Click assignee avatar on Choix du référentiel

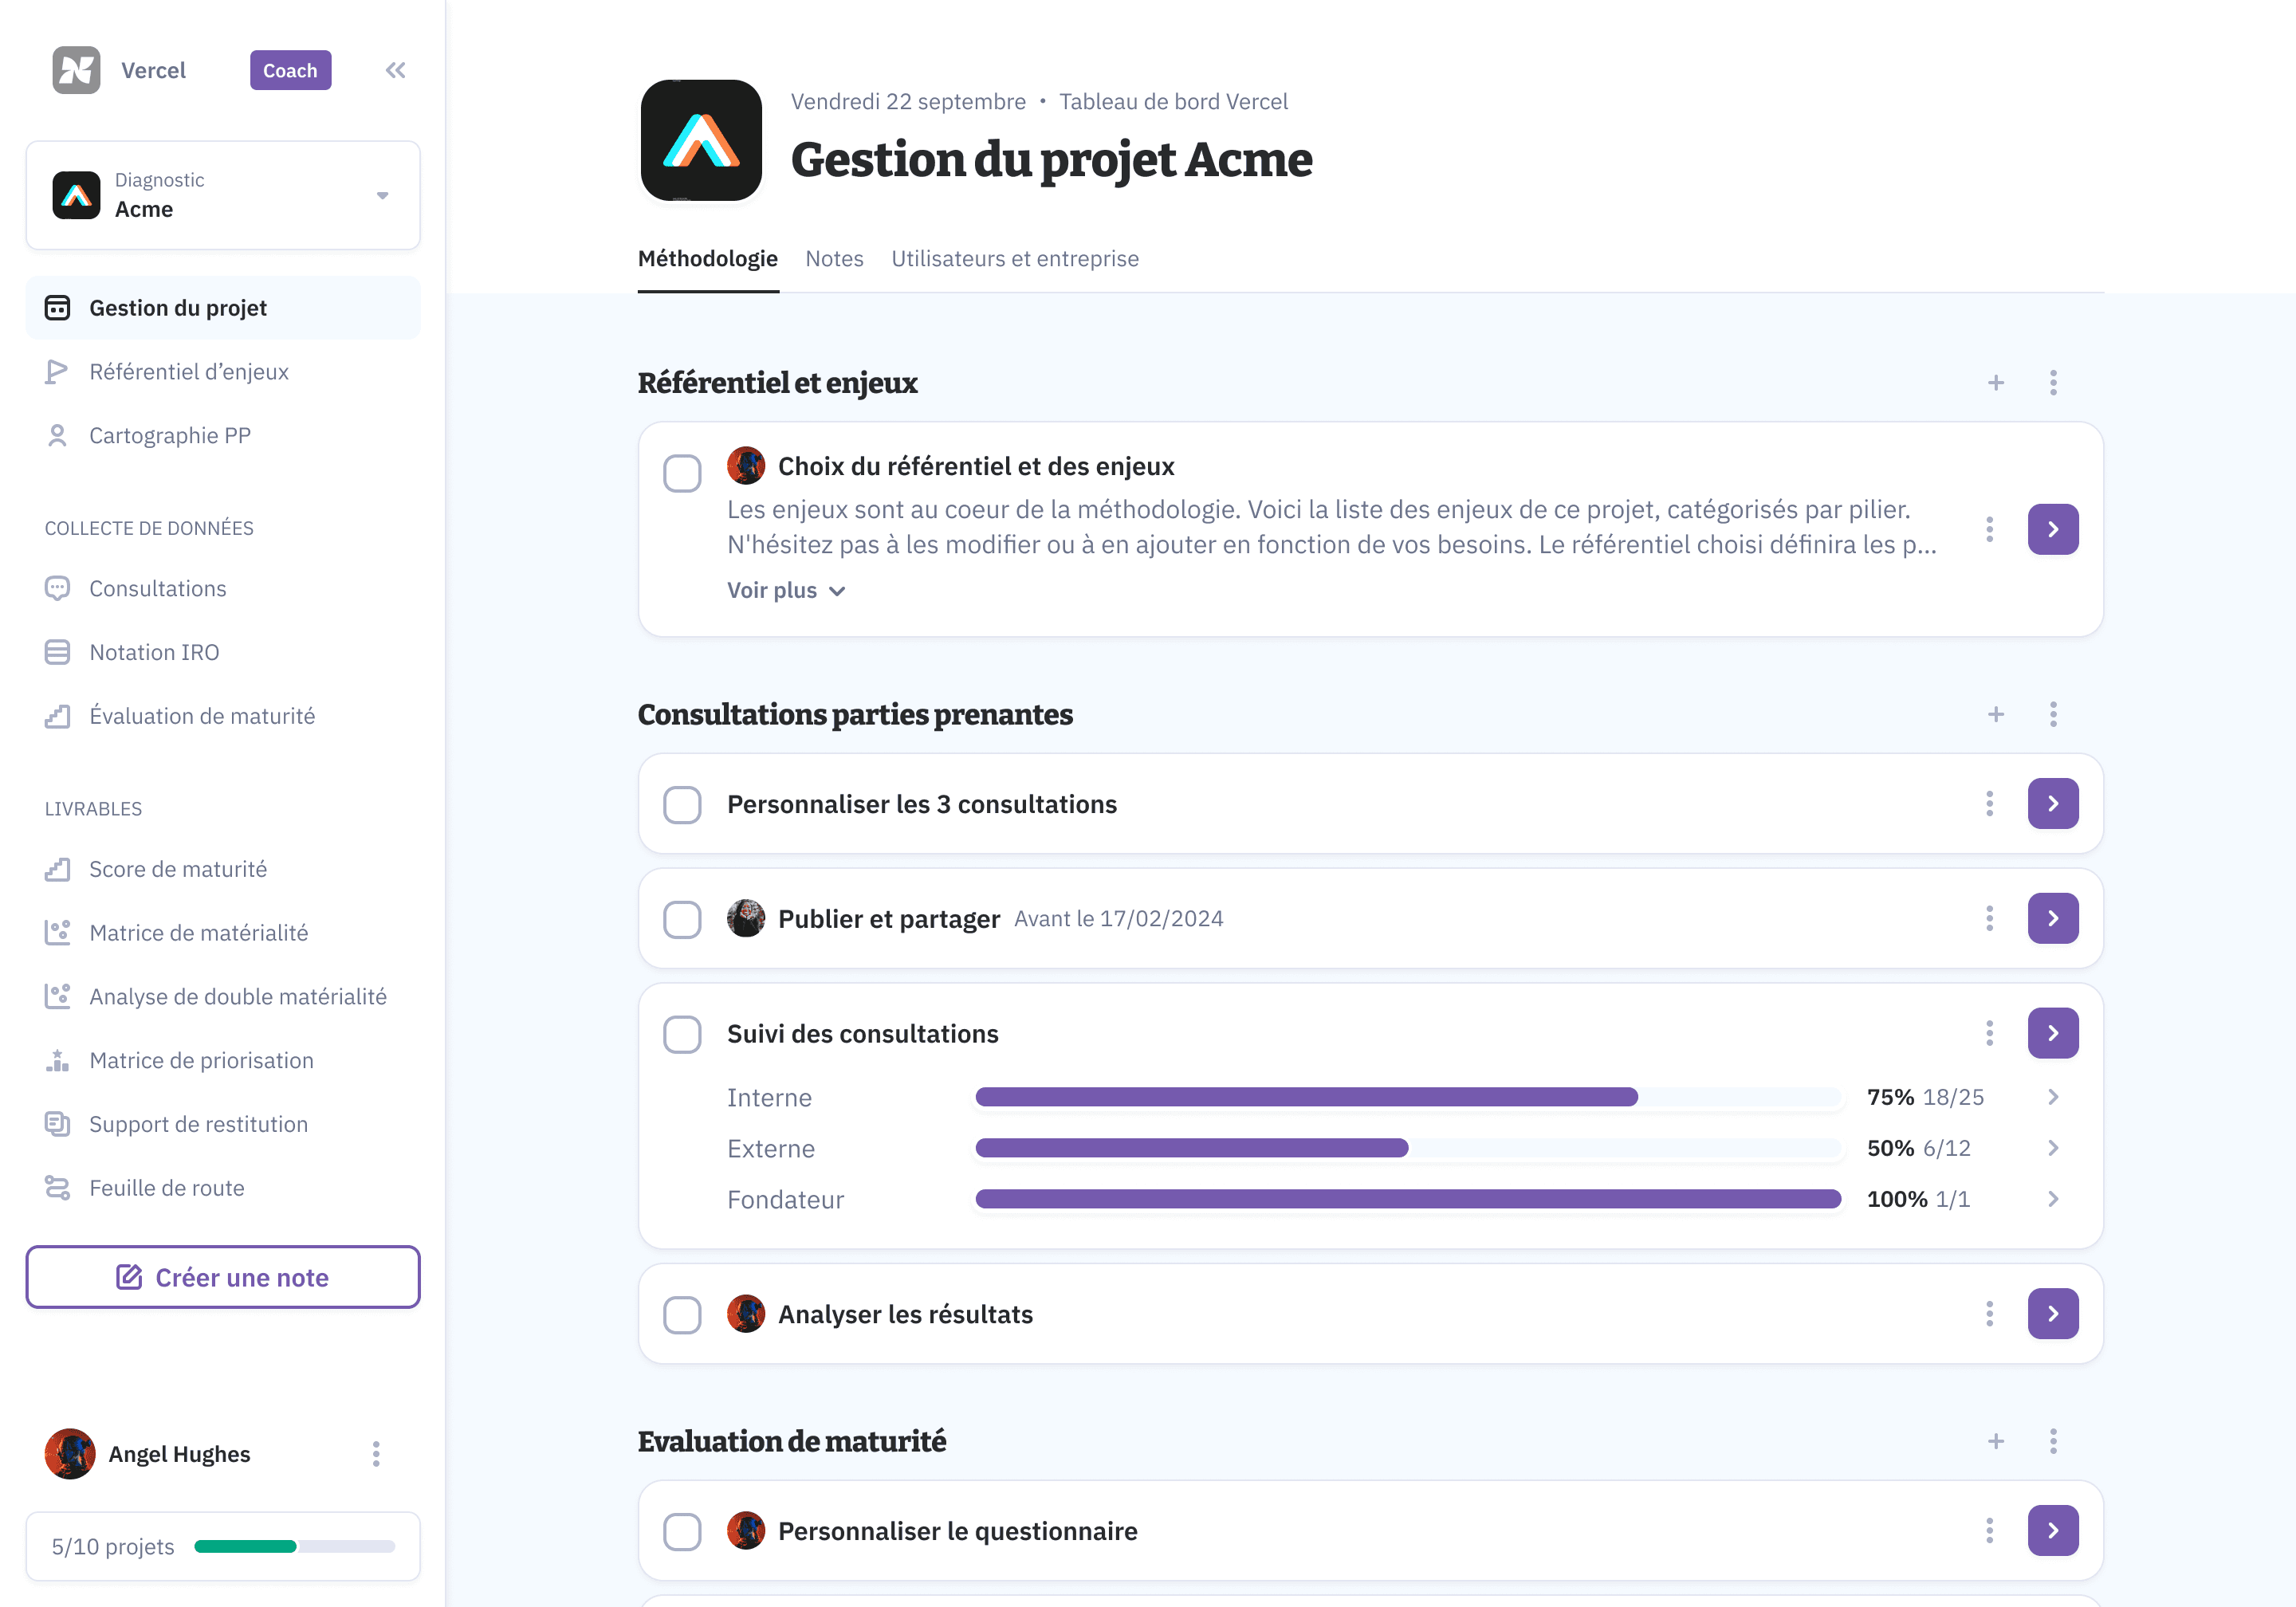tap(746, 467)
